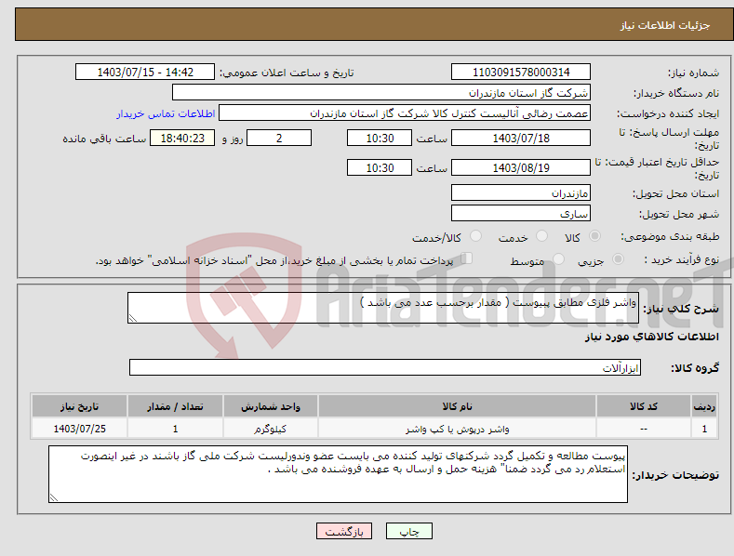
Task: Click the کد کالا column header
Action: coord(644,406)
